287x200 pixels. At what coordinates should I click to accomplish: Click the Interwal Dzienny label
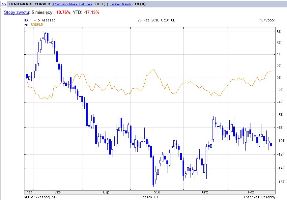click(260, 197)
